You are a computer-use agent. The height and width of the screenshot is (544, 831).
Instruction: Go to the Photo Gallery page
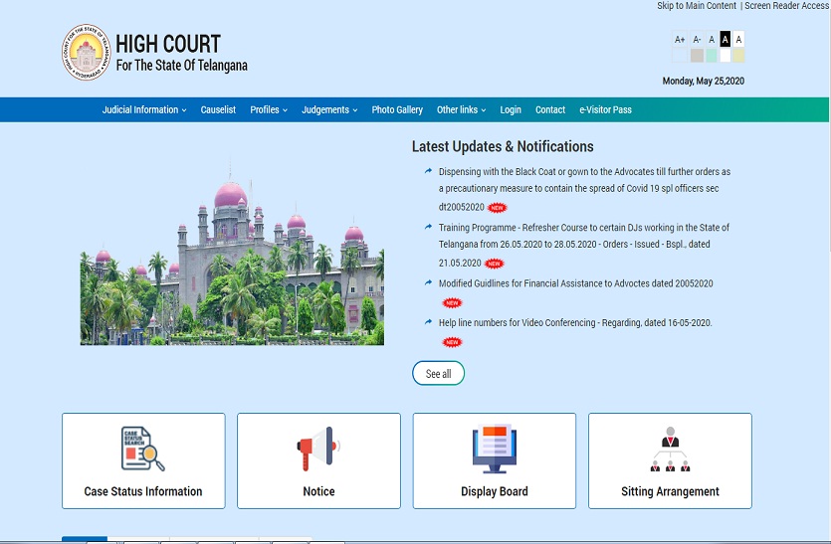[x=397, y=110]
